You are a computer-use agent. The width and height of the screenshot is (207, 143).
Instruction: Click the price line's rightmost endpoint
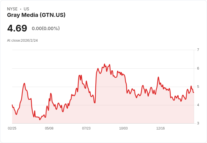(194, 93)
